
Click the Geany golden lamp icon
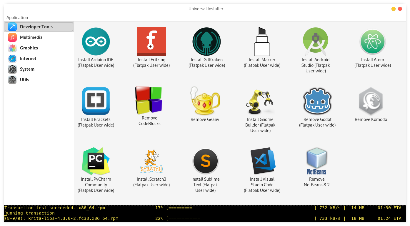pos(205,101)
